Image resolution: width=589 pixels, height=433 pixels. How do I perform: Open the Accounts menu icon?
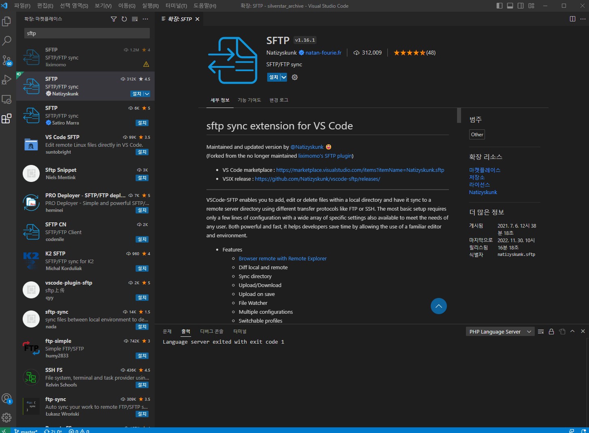(6, 399)
